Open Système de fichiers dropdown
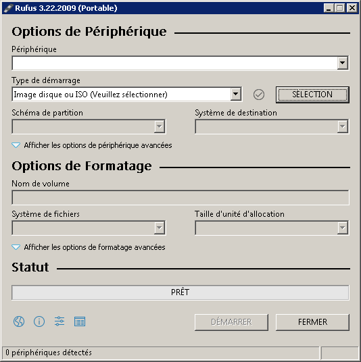The image size is (361, 362). pyautogui.click(x=89, y=228)
